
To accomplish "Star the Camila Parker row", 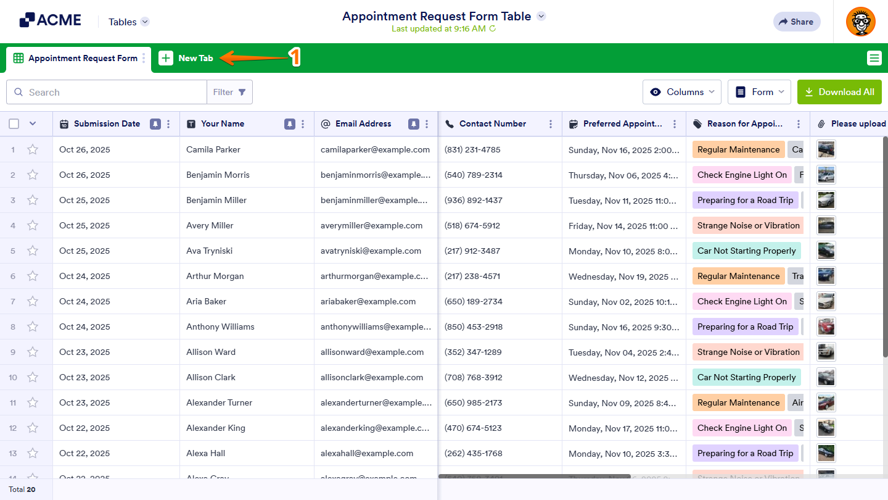I will tap(33, 149).
